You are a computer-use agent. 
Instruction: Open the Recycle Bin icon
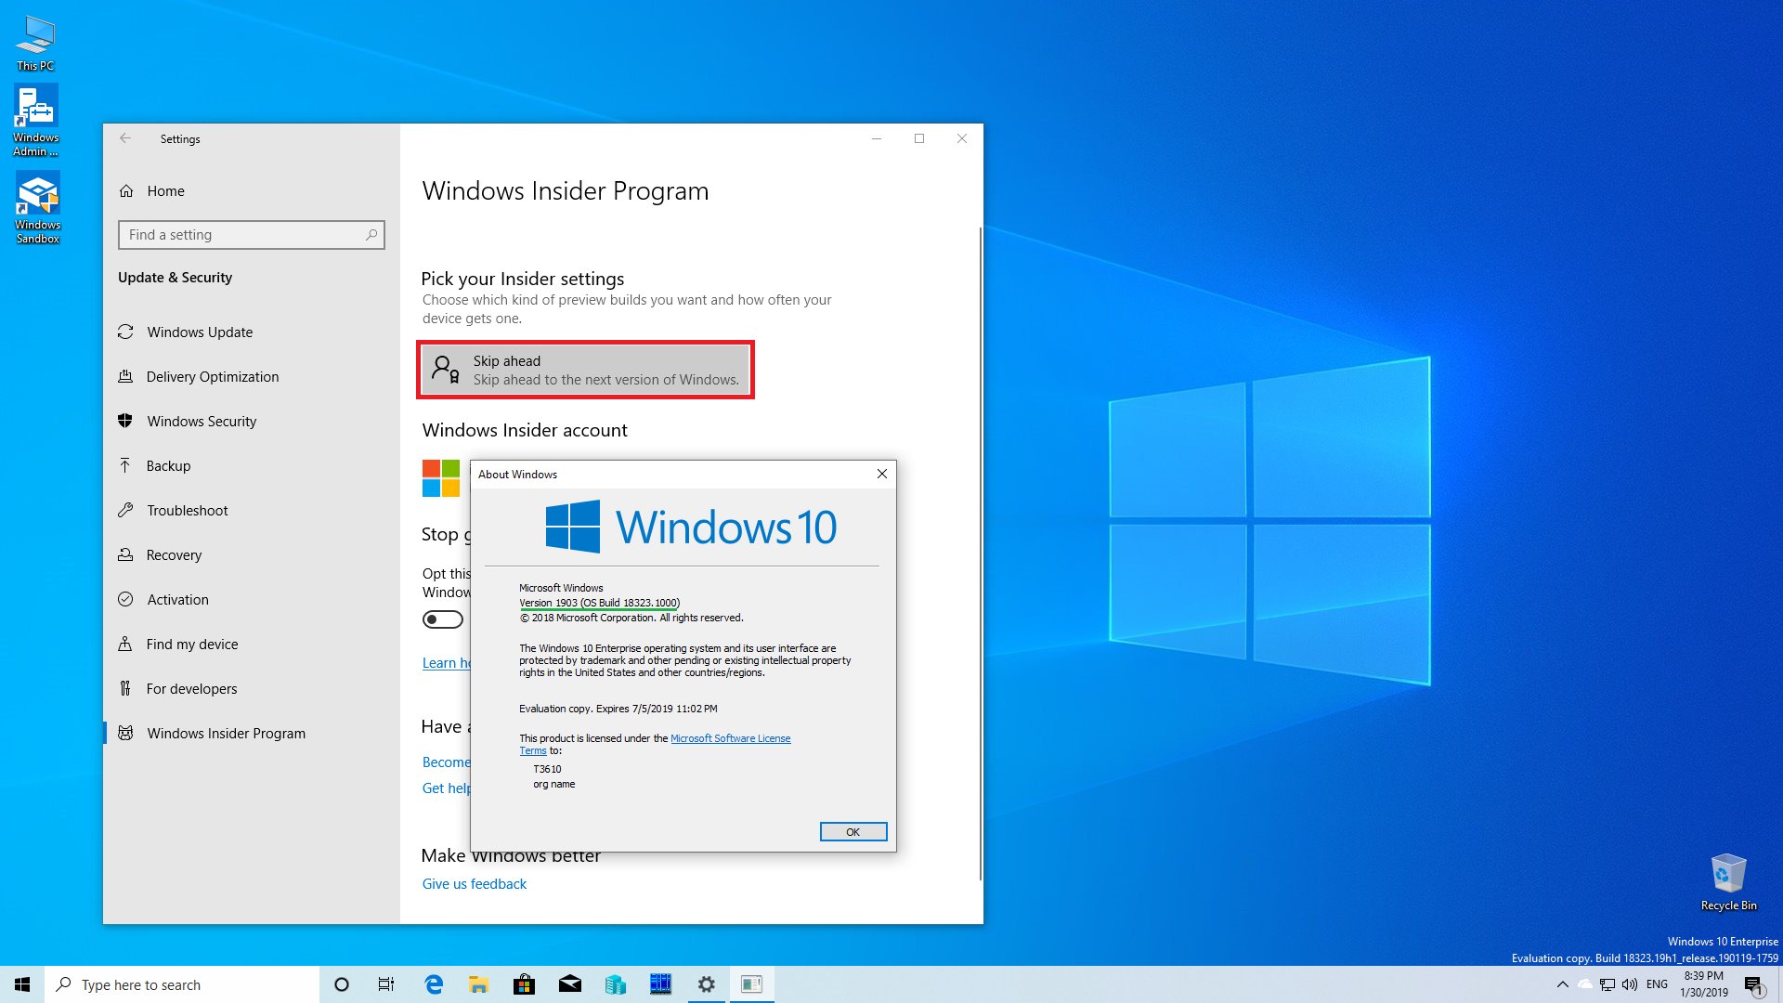(x=1728, y=882)
